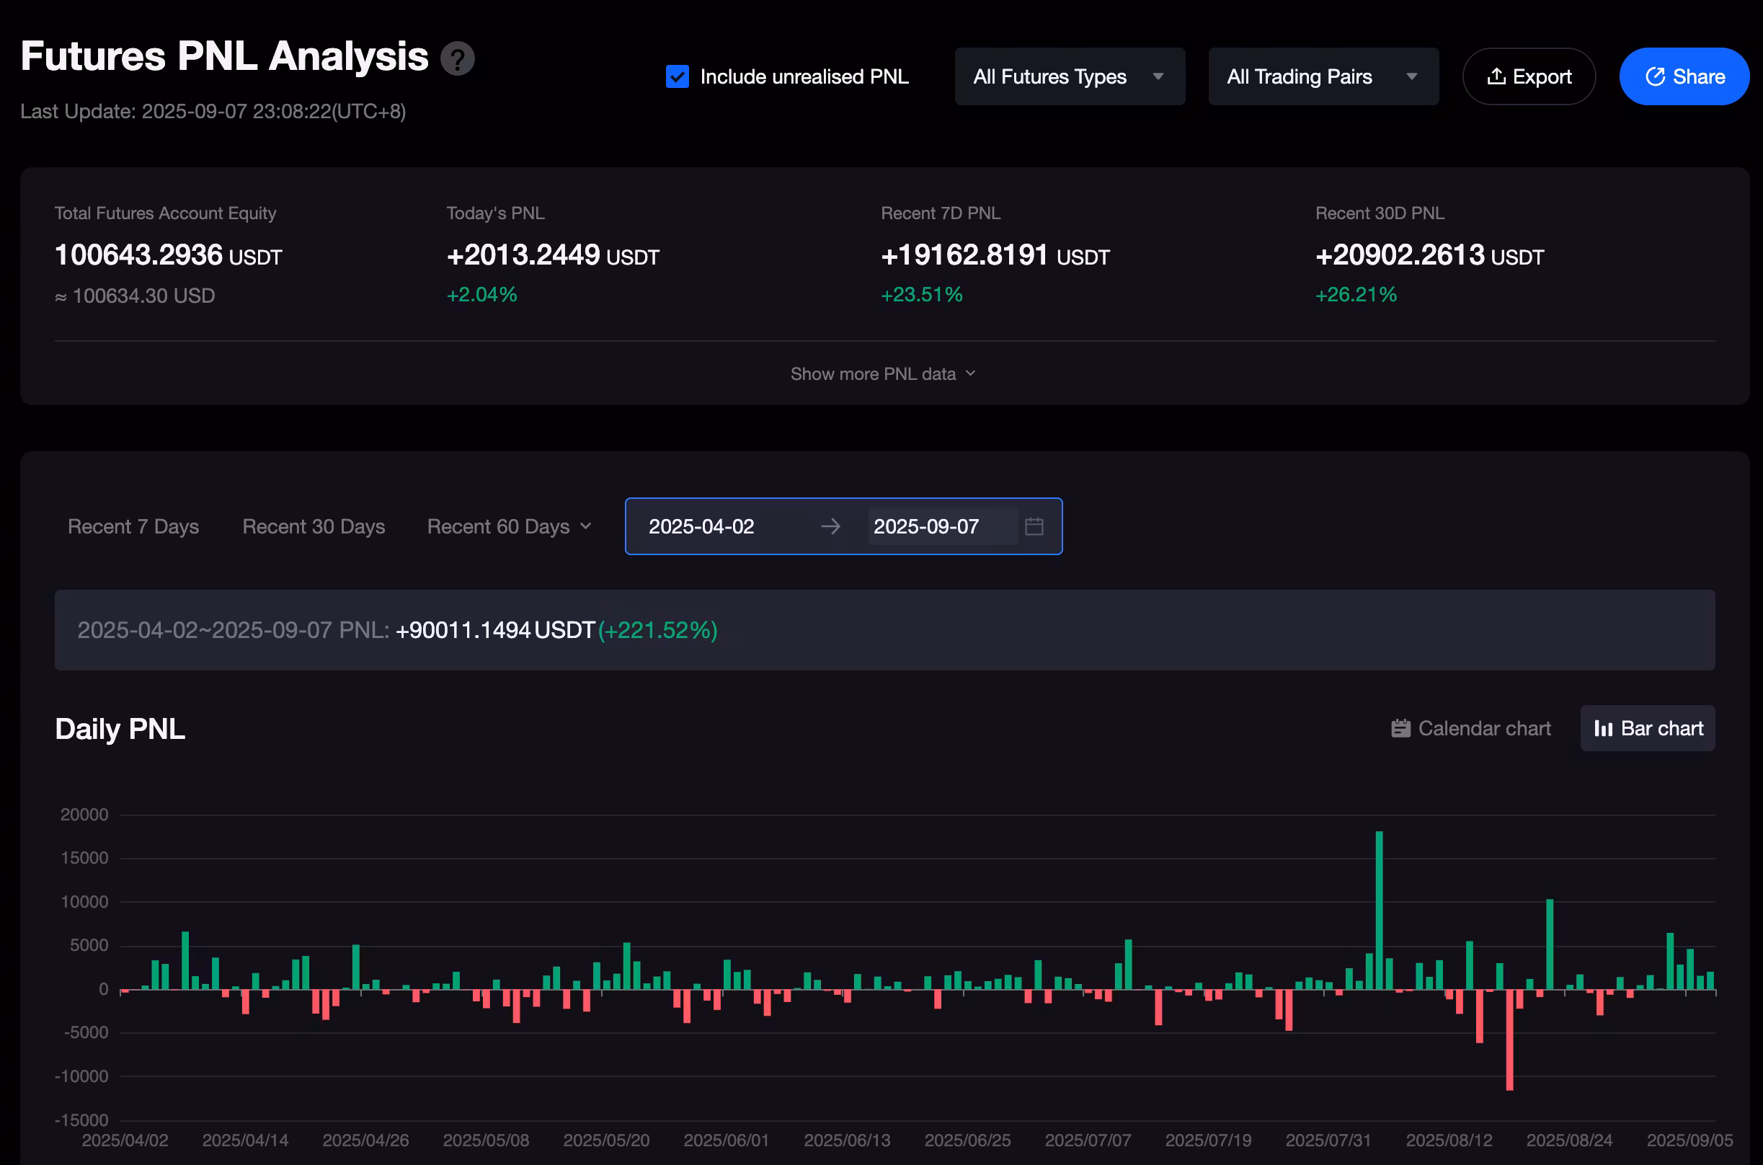Uncheck Include unrealised PNL checkbox
1763x1165 pixels.
678,76
